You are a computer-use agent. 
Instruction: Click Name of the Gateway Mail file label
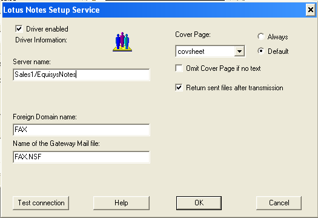click(x=56, y=144)
